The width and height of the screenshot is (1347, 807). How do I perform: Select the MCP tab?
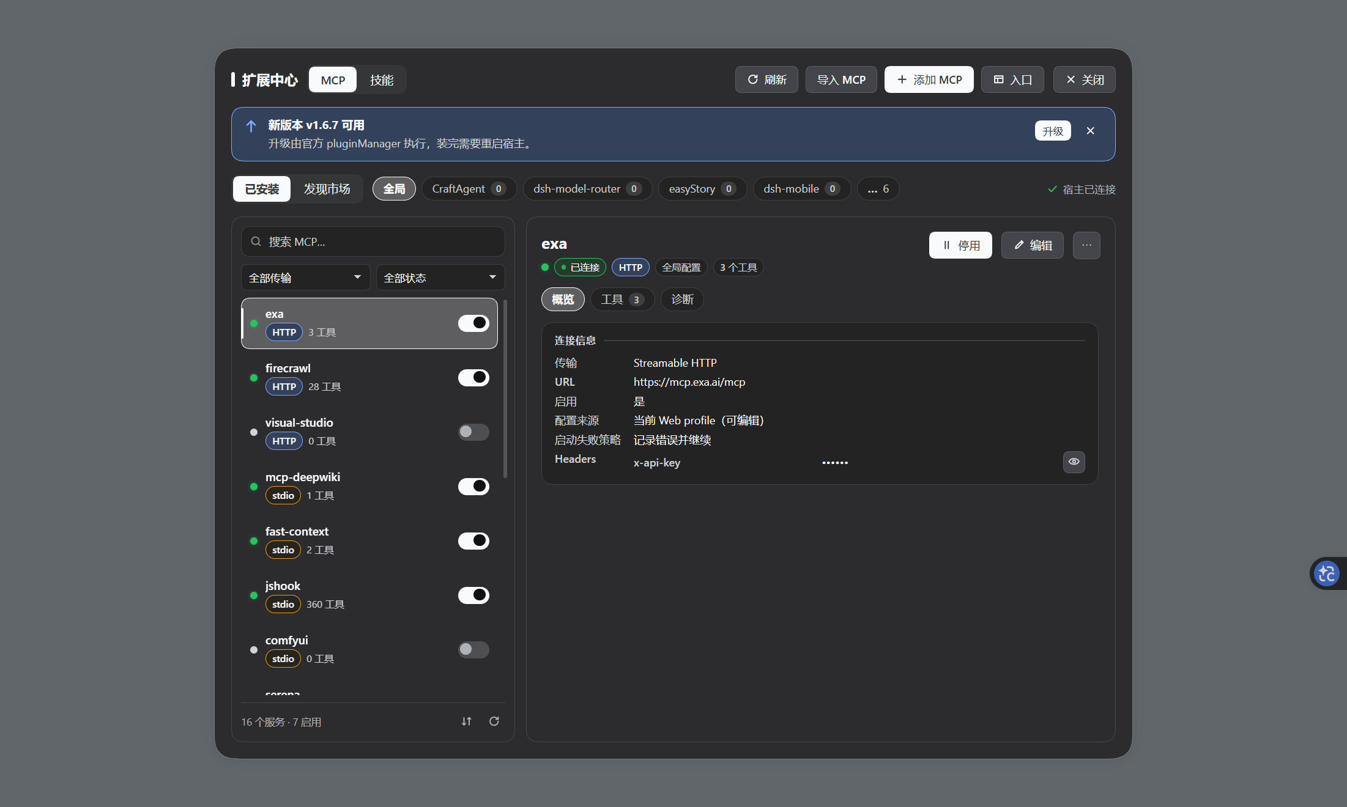pyautogui.click(x=333, y=80)
